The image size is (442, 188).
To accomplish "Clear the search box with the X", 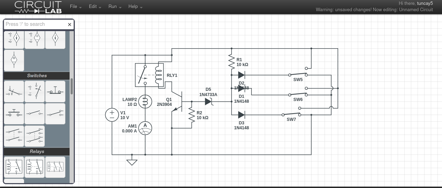I will [x=70, y=24].
